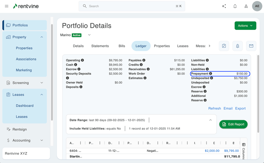Viewport: 264px width, 163px height.
Task: Click the rocket icon in top bar
Action: (x=246, y=6)
